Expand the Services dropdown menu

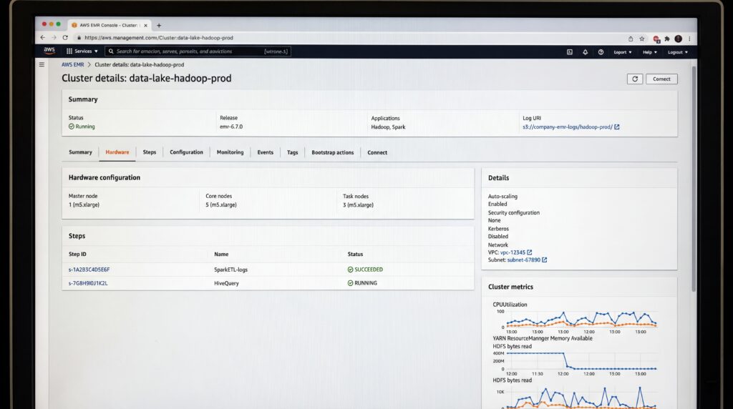[82, 51]
